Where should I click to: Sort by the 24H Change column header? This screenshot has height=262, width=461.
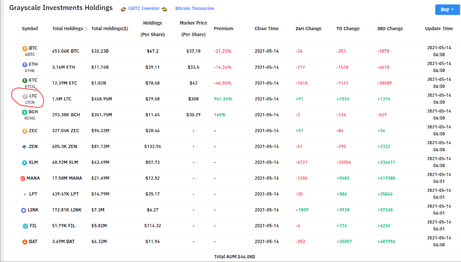[x=308, y=29]
